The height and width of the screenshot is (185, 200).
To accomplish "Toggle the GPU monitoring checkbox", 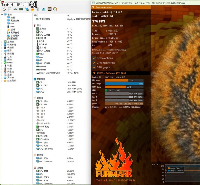I will (94, 63).
